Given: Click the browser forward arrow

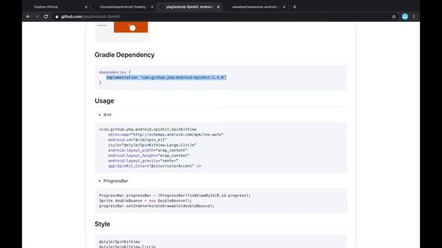Looking at the screenshot, I should 37,17.
